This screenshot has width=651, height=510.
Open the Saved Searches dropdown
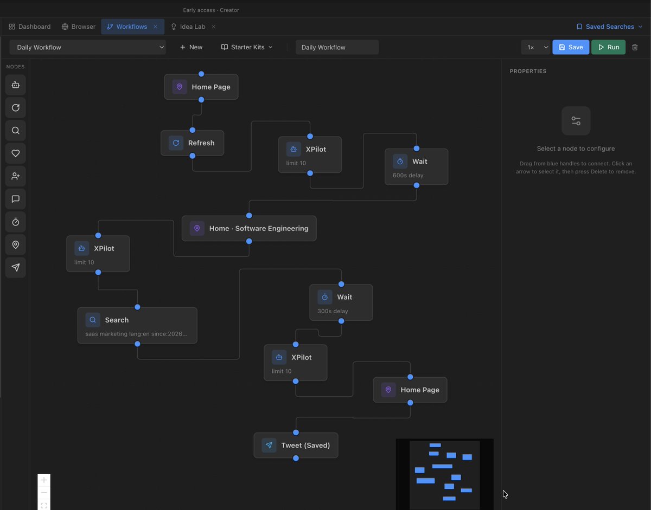609,27
